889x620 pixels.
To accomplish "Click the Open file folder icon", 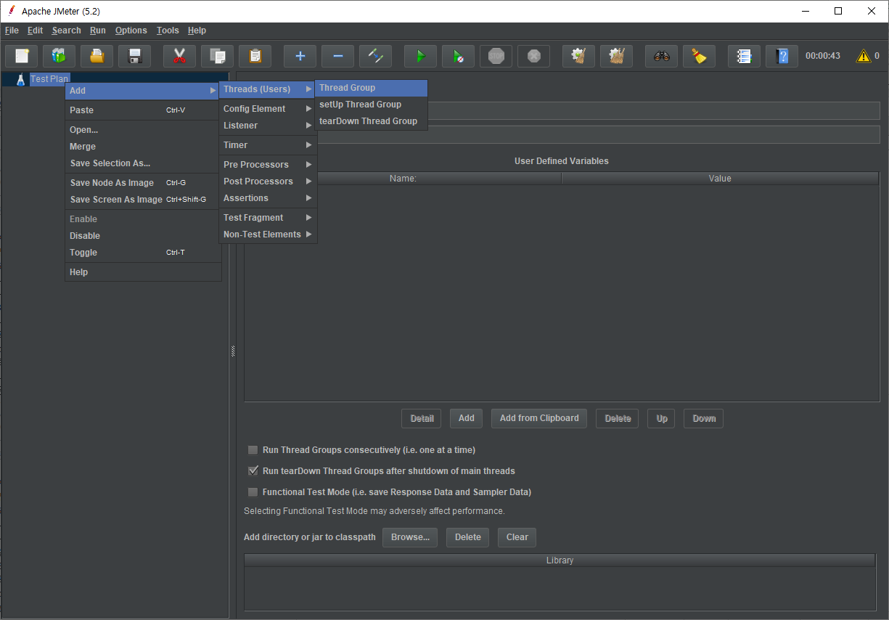I will 97,56.
